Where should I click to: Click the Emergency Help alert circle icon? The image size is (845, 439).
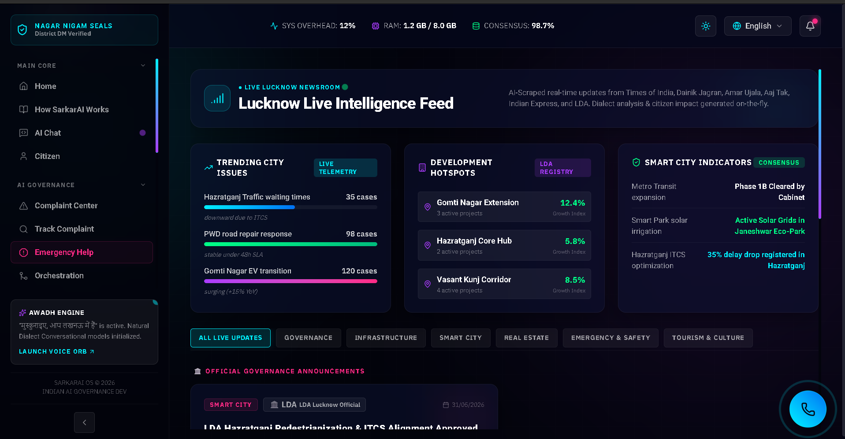[x=24, y=252]
